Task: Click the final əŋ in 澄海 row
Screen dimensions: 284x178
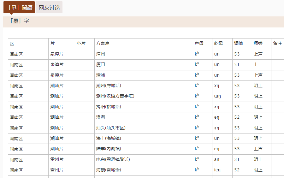Action: coord(216,118)
